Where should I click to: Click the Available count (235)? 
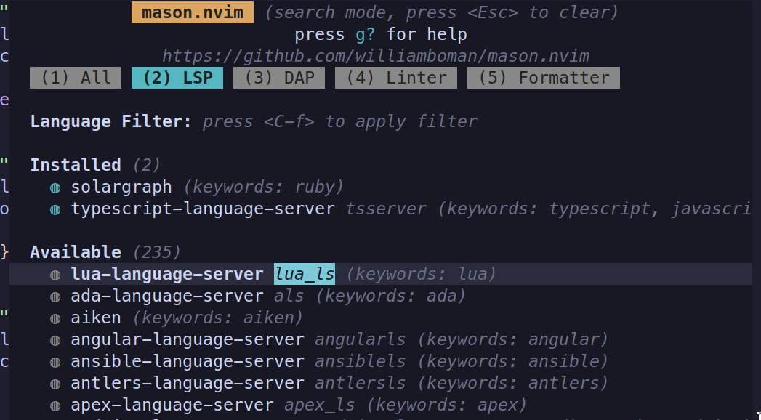157,253
